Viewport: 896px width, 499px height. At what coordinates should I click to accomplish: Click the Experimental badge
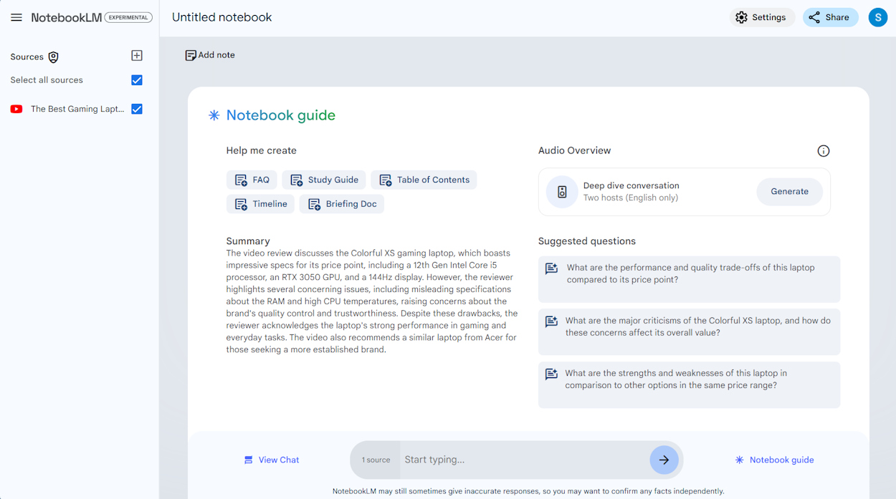tap(128, 17)
